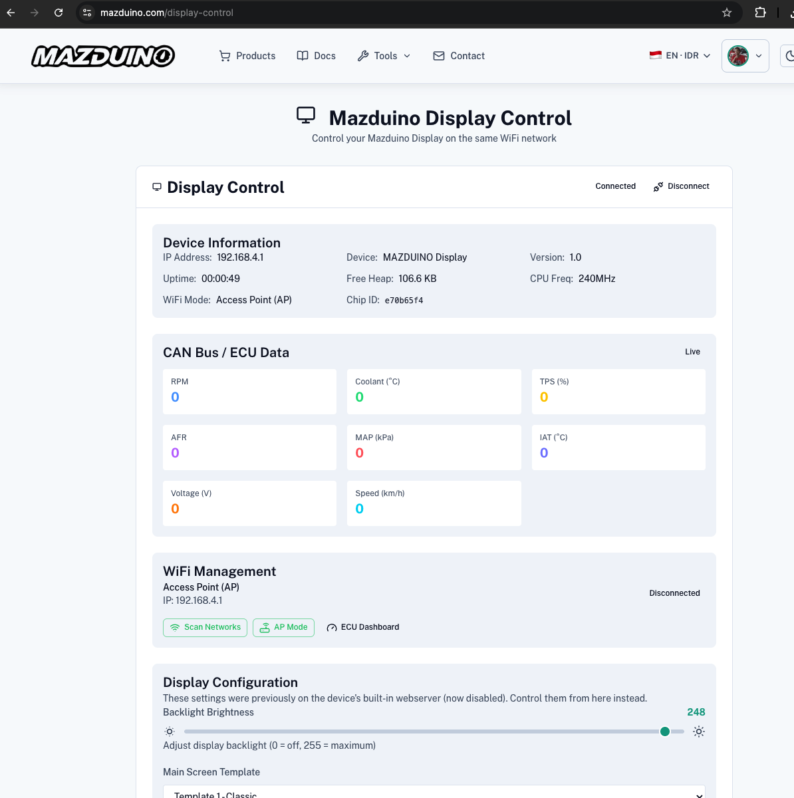
Task: Bookmark this page with the star icon
Action: click(727, 13)
